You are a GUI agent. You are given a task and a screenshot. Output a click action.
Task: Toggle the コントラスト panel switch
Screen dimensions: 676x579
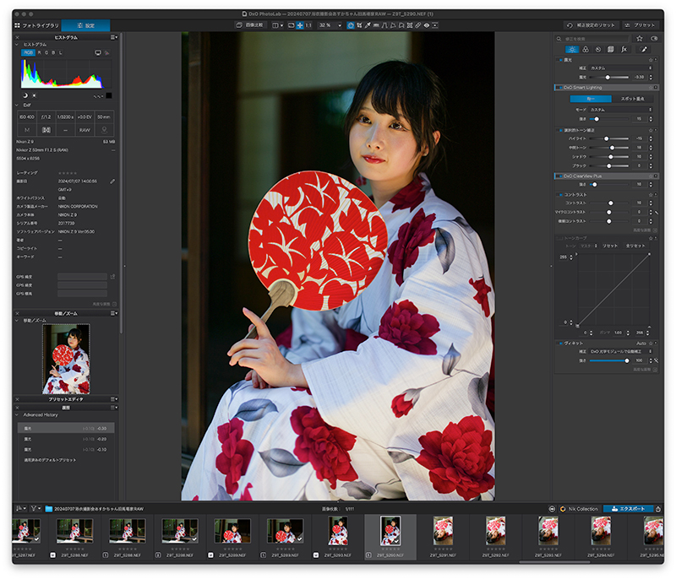(559, 195)
